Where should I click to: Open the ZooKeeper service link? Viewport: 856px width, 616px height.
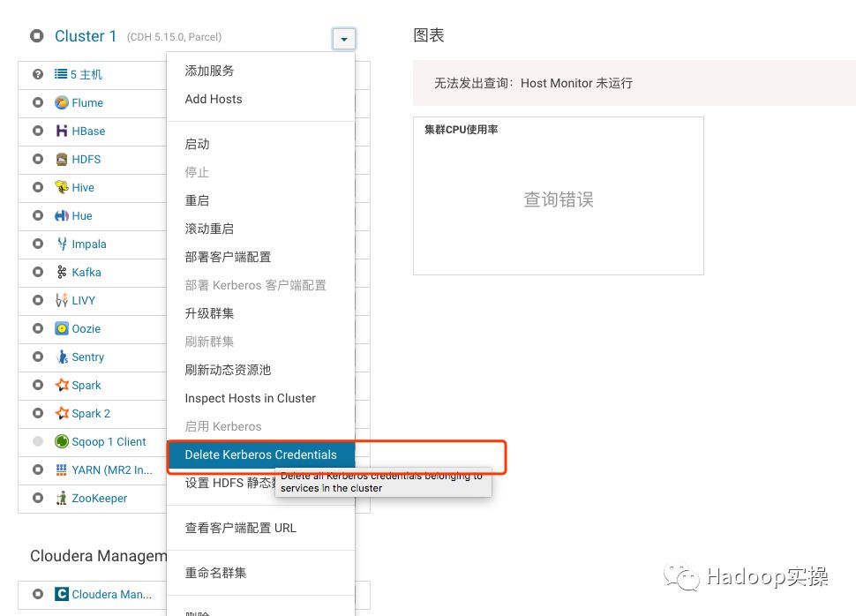[x=100, y=498]
